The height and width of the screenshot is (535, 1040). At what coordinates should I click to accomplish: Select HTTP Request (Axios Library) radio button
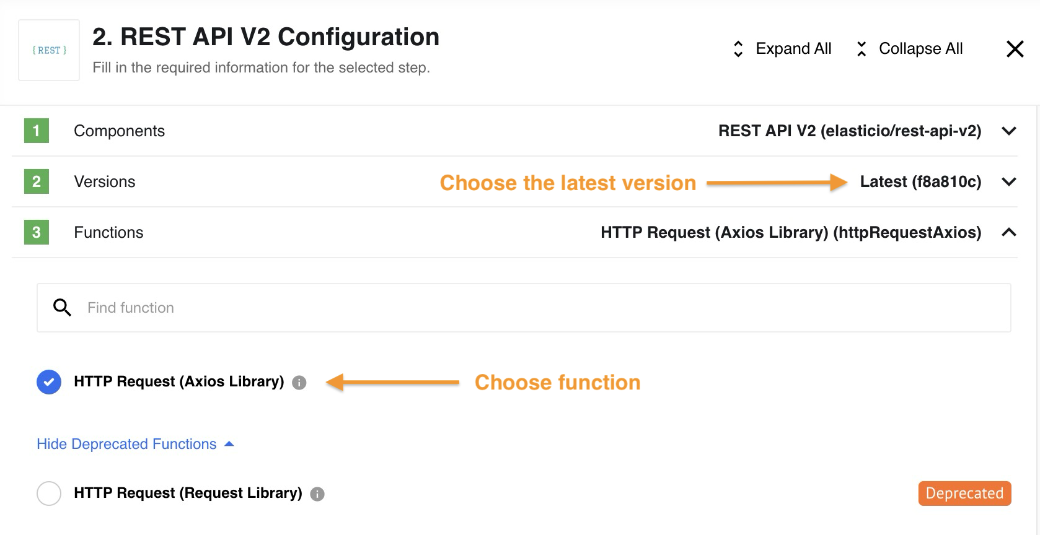(49, 382)
